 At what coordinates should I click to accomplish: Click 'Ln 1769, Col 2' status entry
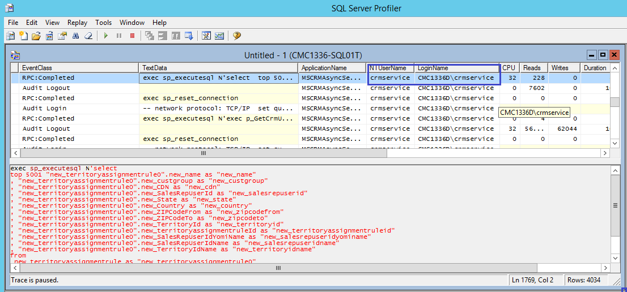532,280
